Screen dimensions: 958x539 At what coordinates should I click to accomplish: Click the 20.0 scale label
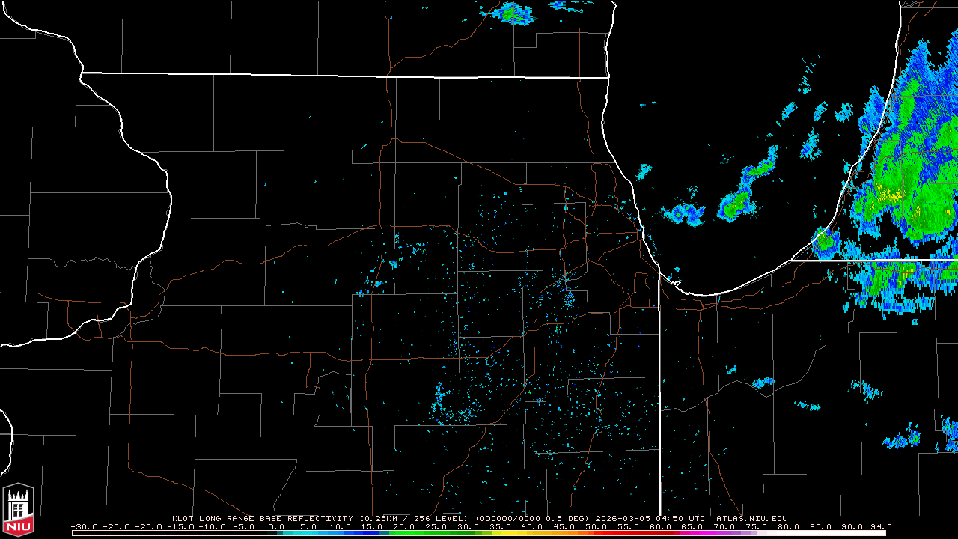point(404,526)
